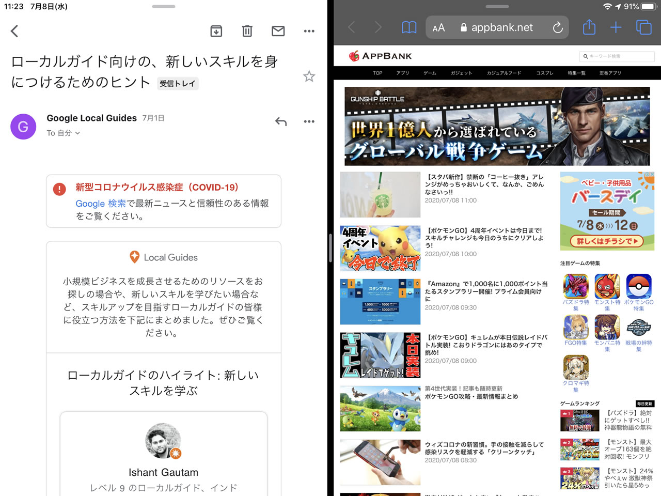The width and height of the screenshot is (661, 496).
Task: Open the Google 検索 link in COVID-19 notice
Action: pos(101,204)
